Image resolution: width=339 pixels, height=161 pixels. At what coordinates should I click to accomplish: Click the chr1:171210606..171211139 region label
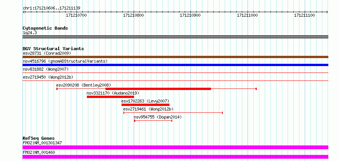(x=51, y=8)
